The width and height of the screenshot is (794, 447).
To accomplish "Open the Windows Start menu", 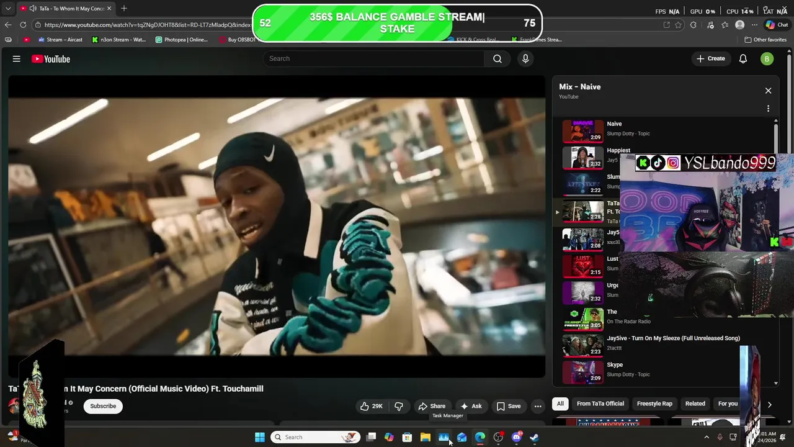I will point(260,437).
